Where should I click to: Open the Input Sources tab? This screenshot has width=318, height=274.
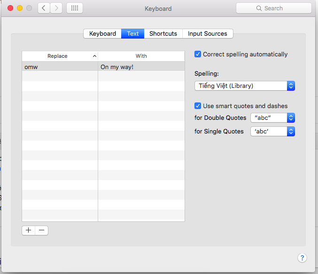pyautogui.click(x=208, y=33)
